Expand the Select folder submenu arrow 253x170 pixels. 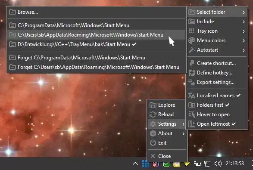pyautogui.click(x=244, y=12)
